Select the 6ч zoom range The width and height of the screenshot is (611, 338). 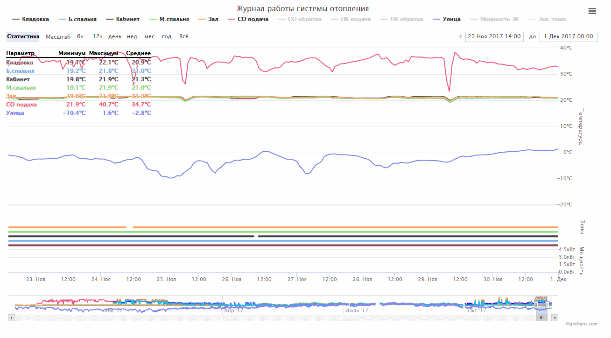(81, 36)
